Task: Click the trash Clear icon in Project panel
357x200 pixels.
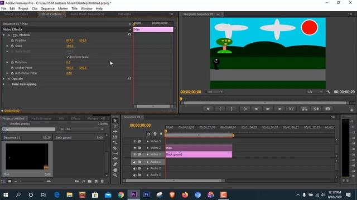Action: point(102,181)
